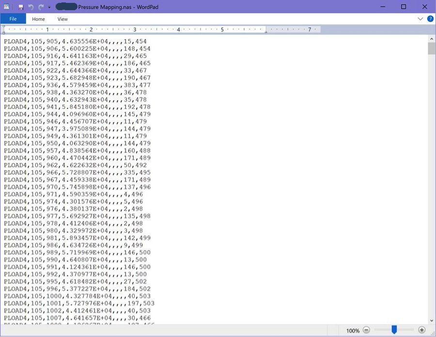Click line PLOAD4,105,995,4.618482E+04
Image resolution: width=436 pixels, height=337 pixels.
pos(75,282)
